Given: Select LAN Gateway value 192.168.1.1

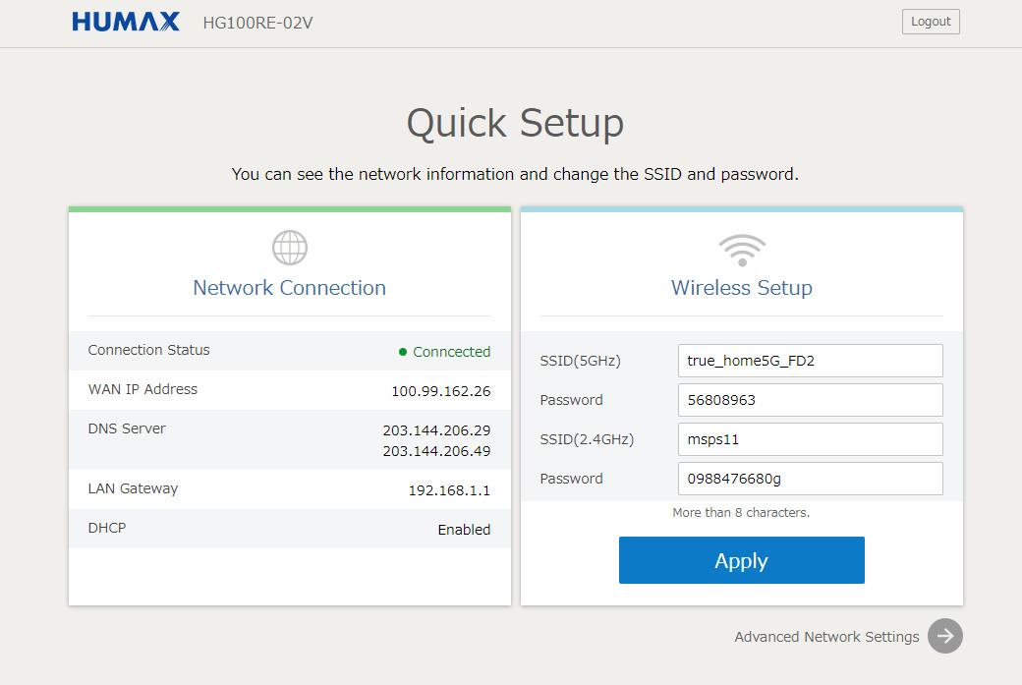Looking at the screenshot, I should click(x=450, y=490).
